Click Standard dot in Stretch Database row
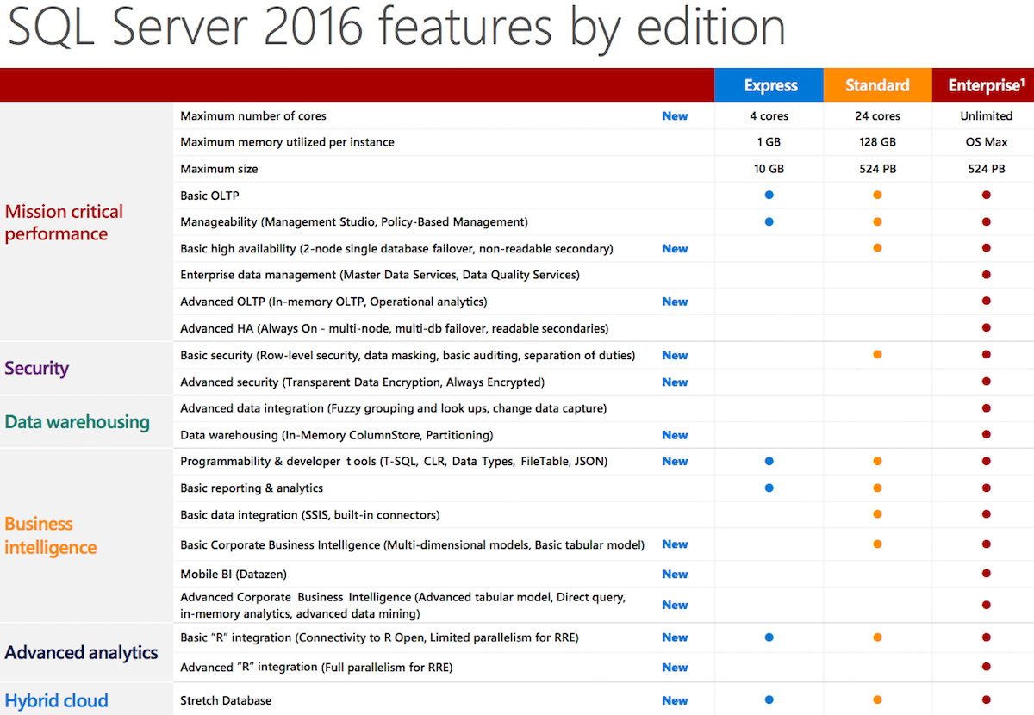This screenshot has height=715, width=1034. 877,700
